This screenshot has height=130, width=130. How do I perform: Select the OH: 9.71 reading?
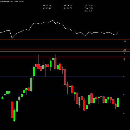pyautogui.click(x=89, y=8)
